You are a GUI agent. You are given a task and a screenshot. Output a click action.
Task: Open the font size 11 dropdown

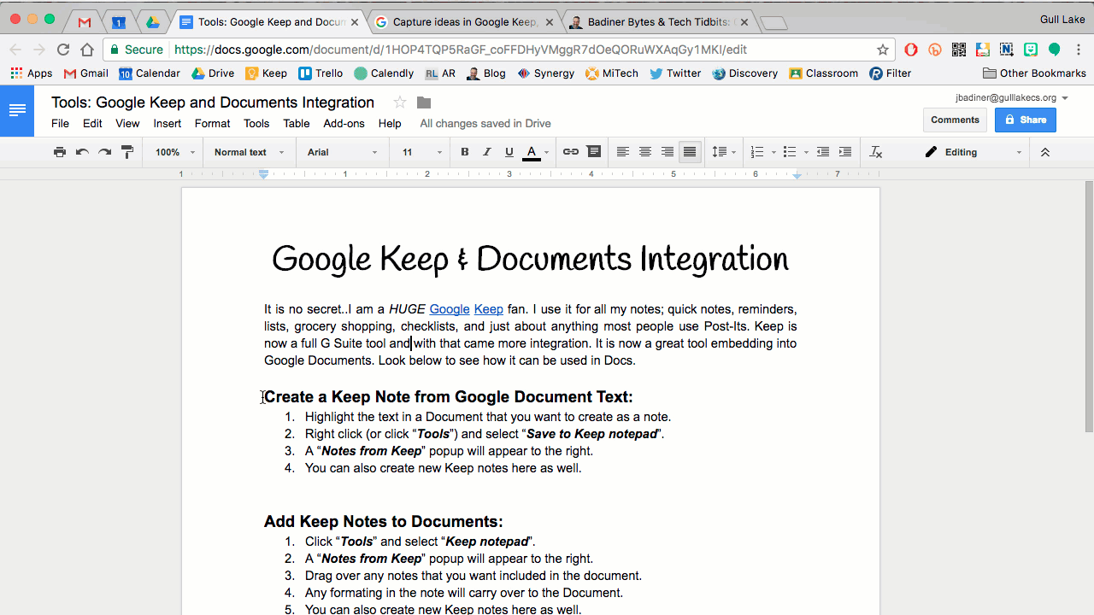click(x=422, y=152)
